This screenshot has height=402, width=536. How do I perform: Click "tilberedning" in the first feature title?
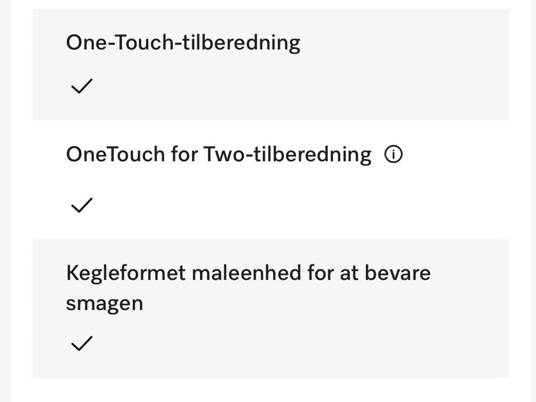(x=241, y=43)
